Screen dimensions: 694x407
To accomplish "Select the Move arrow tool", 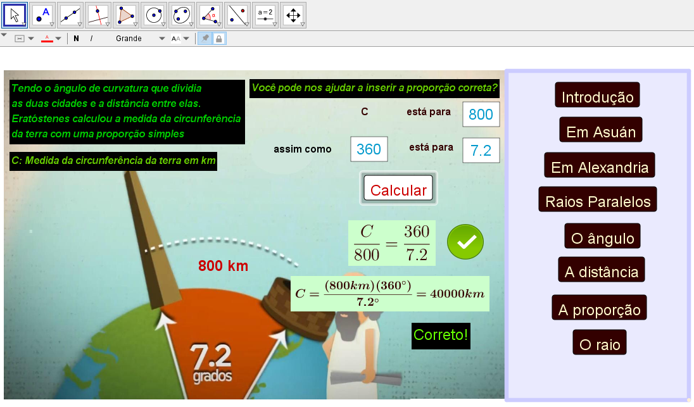I will [x=15, y=15].
